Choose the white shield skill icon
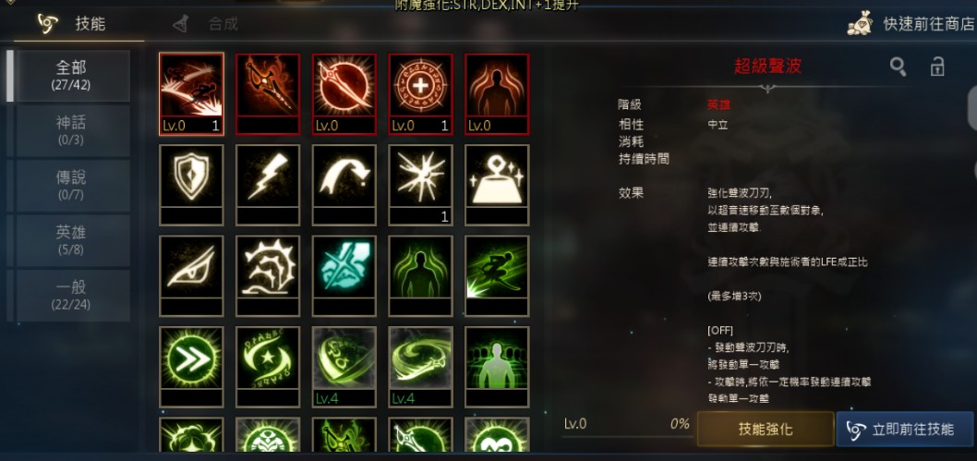This screenshot has height=461, width=977. point(191,185)
